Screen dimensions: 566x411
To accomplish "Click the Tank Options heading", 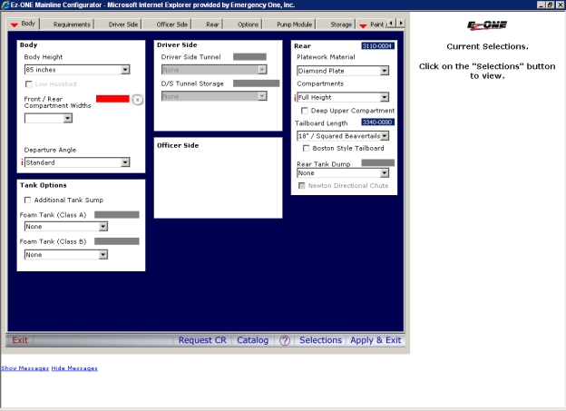I will pos(44,185).
